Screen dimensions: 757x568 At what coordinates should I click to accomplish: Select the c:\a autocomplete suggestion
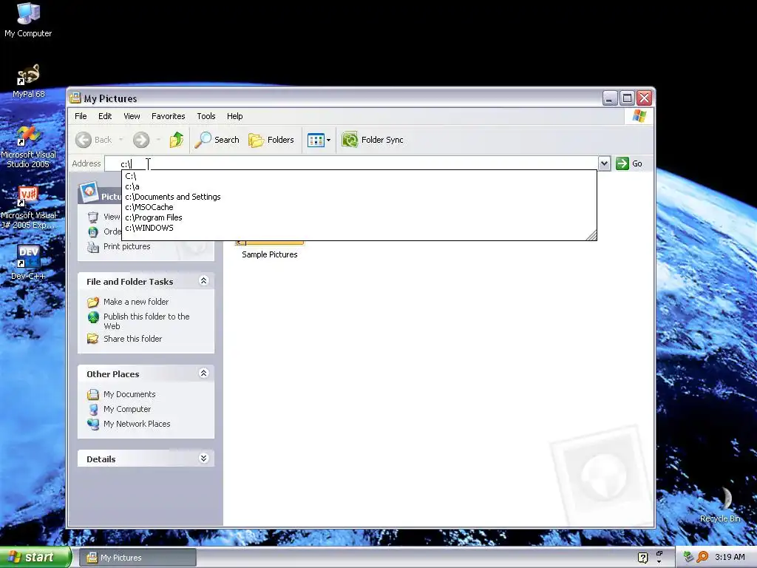coord(359,186)
